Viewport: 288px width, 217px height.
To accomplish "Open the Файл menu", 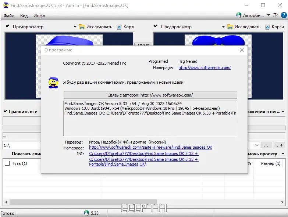I will [x=9, y=16].
